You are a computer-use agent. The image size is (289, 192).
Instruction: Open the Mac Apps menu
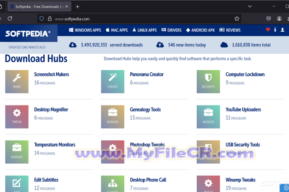(117, 30)
